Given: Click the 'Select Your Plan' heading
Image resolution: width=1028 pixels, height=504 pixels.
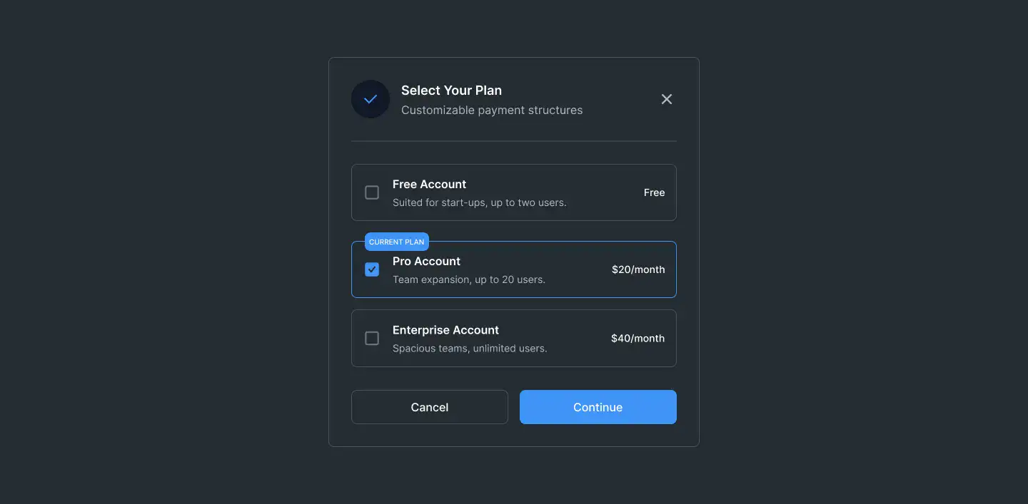Looking at the screenshot, I should click(452, 91).
